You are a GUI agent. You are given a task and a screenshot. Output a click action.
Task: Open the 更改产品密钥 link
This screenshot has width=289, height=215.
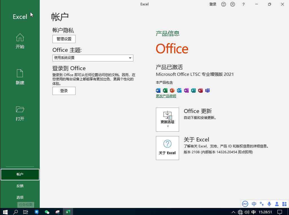pyautogui.click(x=166, y=96)
